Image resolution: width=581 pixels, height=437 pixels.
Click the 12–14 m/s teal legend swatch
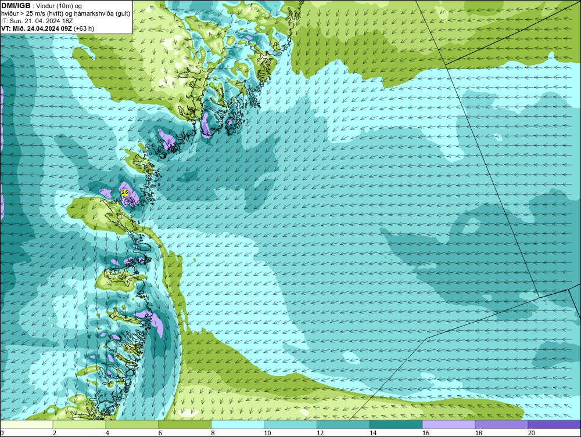click(343, 424)
